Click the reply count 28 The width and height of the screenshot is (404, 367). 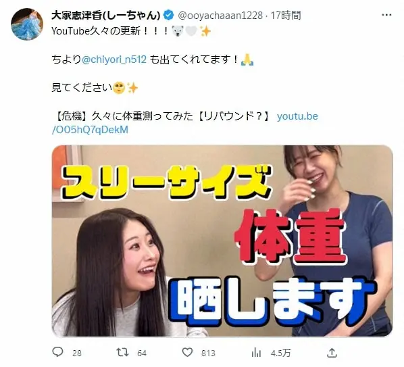coord(77,353)
